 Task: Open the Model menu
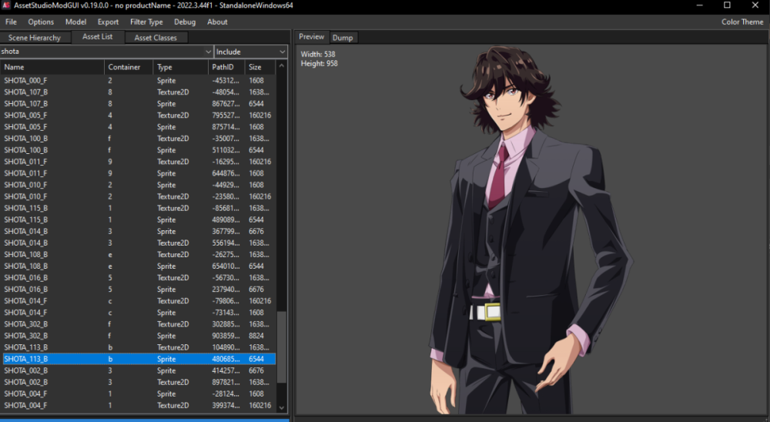pyautogui.click(x=75, y=22)
